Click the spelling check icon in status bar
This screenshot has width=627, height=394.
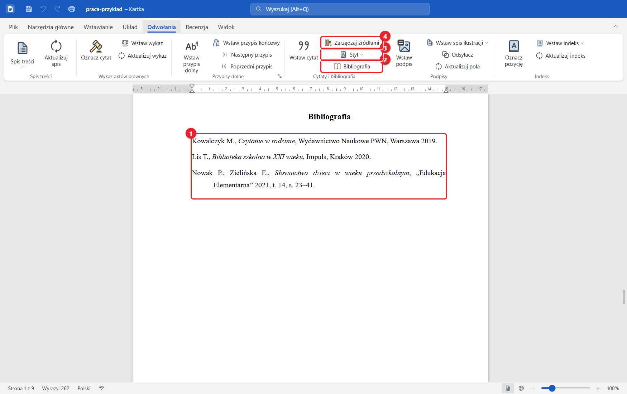click(102, 388)
